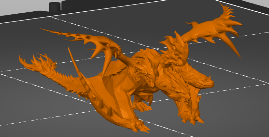The width and height of the screenshot is (269, 137).
Task: Click the build plate's white back edge line
Action: tap(110, 9)
